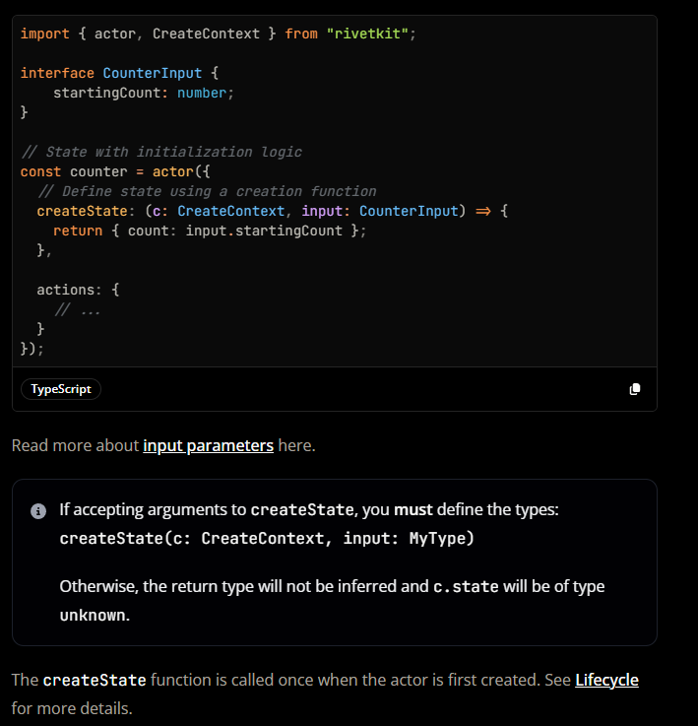Click the startingCount: number code line
Viewport: 698px width, 726px height.
143,93
